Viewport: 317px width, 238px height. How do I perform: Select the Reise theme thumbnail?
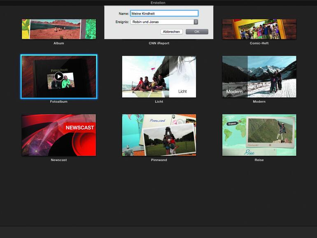click(x=259, y=135)
